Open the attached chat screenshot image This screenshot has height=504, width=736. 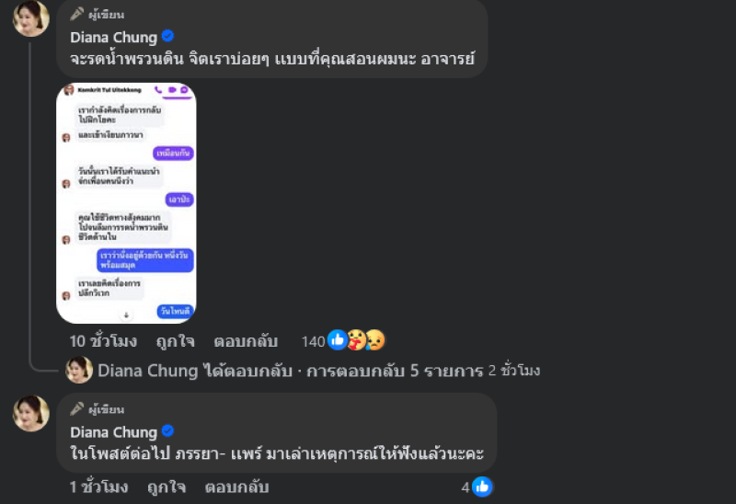tap(126, 203)
